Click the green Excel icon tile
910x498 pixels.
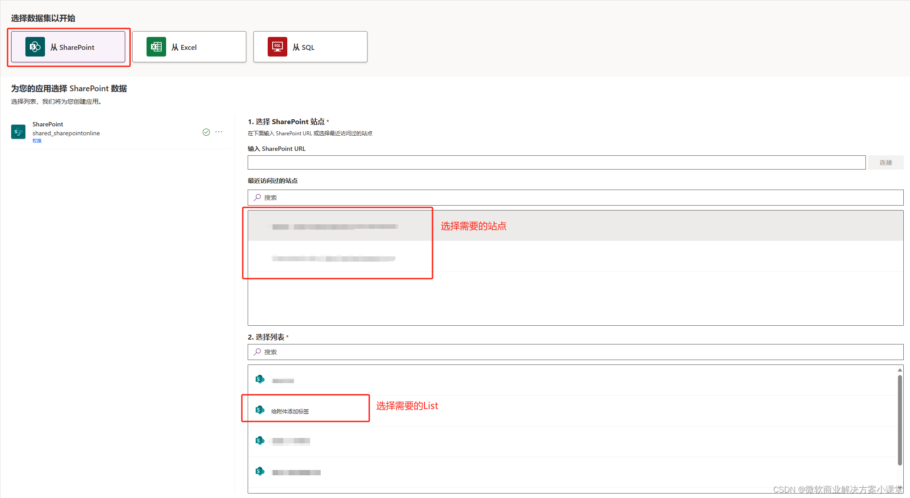pyautogui.click(x=156, y=47)
